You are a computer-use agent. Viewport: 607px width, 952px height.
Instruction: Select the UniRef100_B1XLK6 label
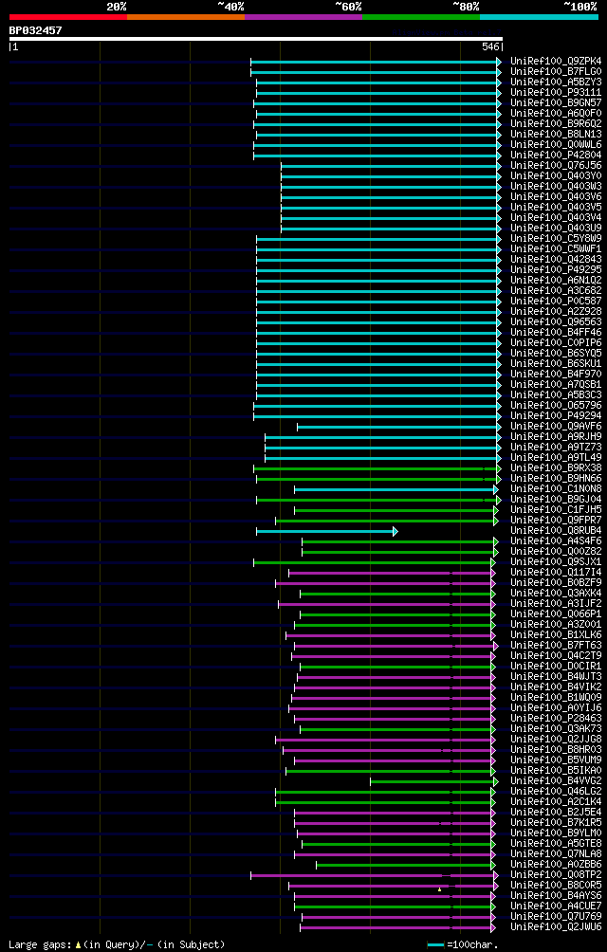[556, 634]
